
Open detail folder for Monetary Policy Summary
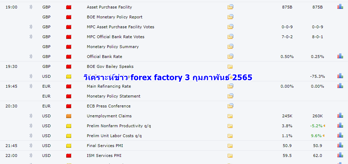(x=230, y=46)
